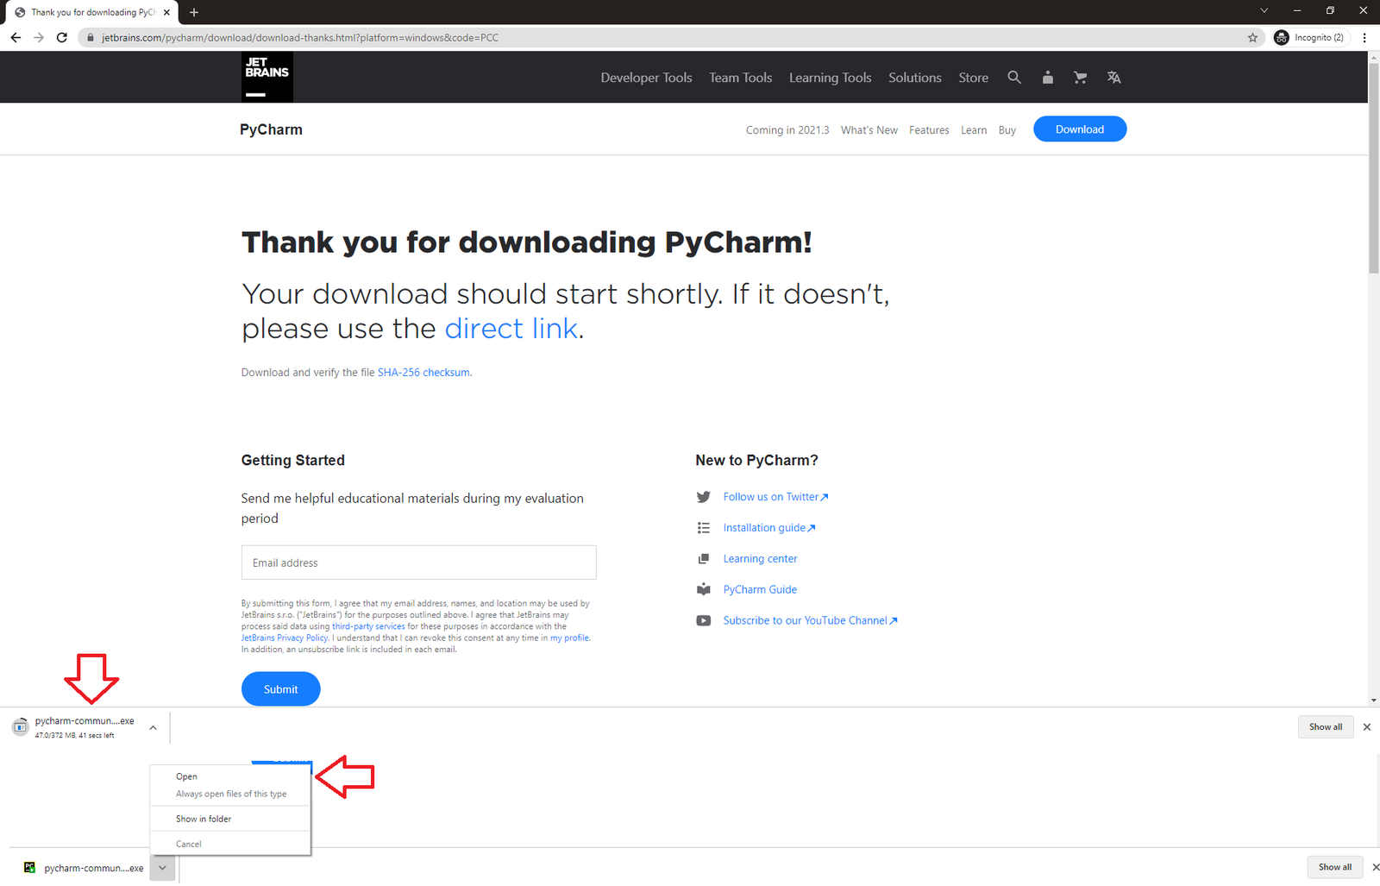Click the account profile icon
This screenshot has height=886, width=1380.
point(1047,77)
